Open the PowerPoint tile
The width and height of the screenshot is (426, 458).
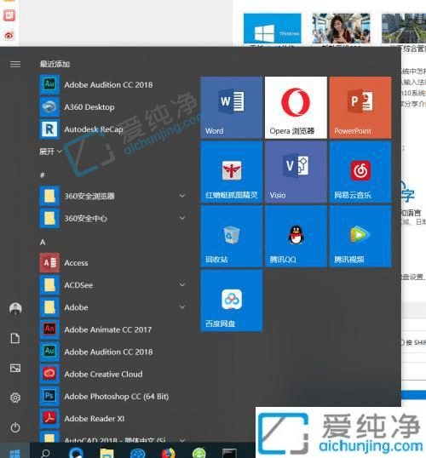click(x=360, y=107)
